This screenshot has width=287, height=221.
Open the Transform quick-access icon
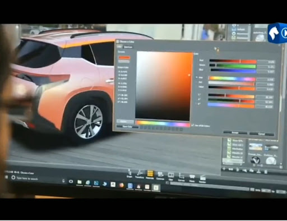pyautogui.click(x=140, y=174)
